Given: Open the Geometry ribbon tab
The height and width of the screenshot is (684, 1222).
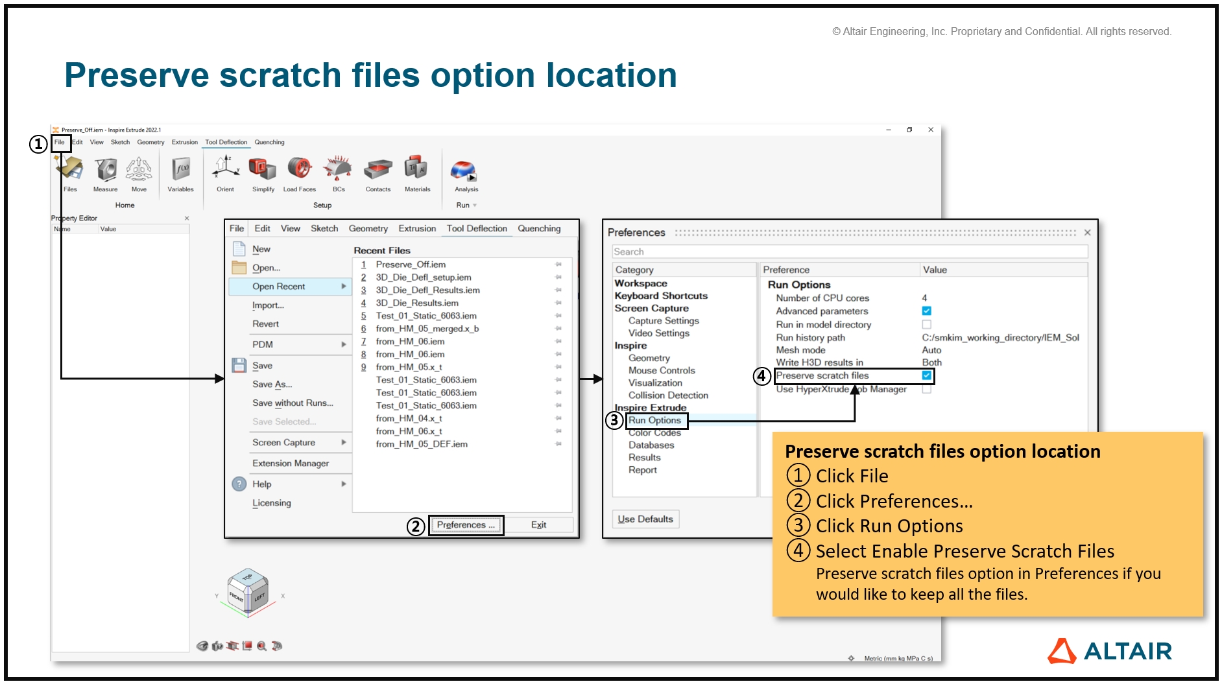Looking at the screenshot, I should point(150,142).
